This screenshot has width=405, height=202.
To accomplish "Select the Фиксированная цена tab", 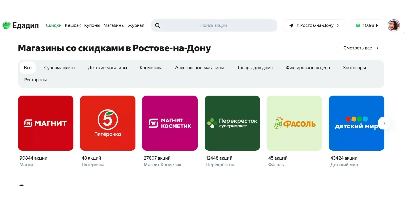I will [x=308, y=68].
